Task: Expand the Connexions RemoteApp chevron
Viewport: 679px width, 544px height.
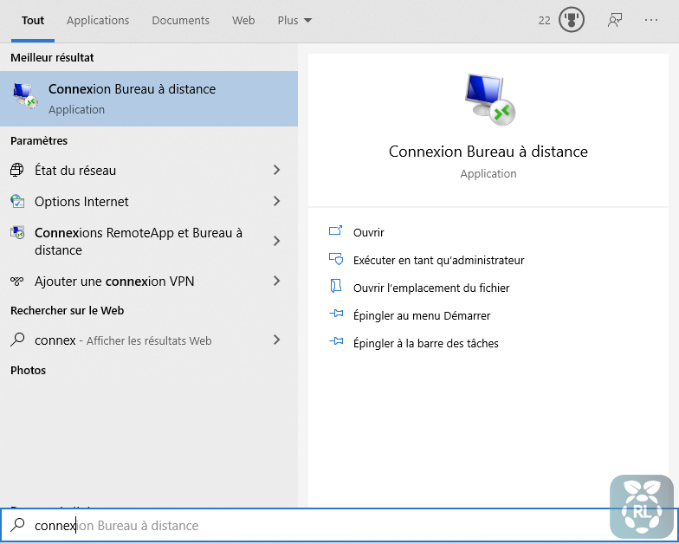Action: tap(277, 241)
